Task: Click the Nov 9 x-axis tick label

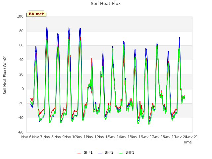Action: click(60, 137)
